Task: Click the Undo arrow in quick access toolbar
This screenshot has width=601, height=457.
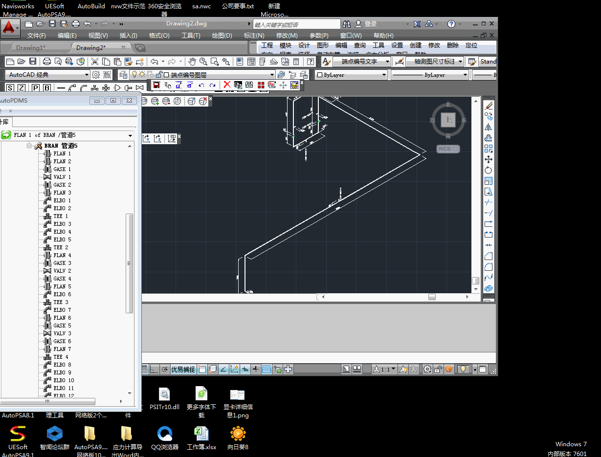Action: 88,23
